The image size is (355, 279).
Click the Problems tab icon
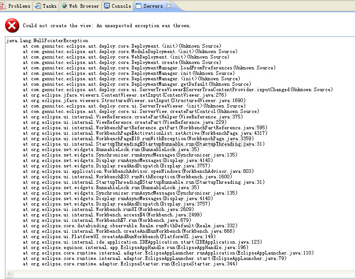(4, 6)
